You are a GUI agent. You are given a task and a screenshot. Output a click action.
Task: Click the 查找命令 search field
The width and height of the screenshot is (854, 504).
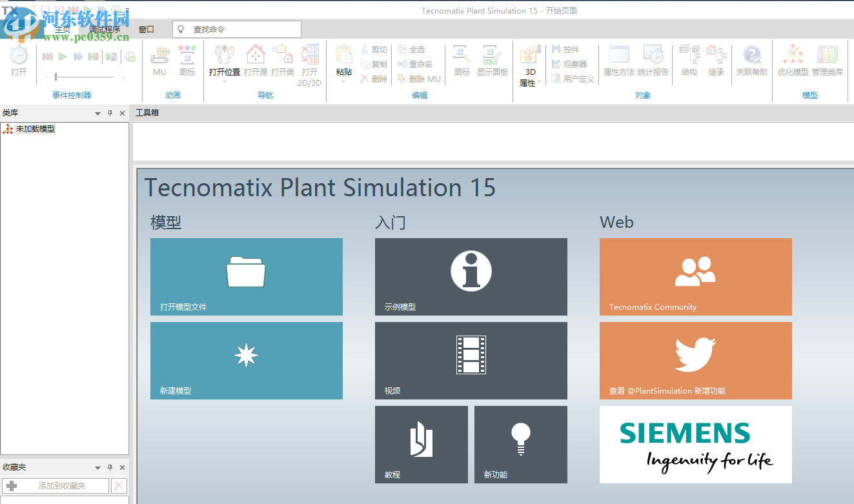[x=236, y=29]
